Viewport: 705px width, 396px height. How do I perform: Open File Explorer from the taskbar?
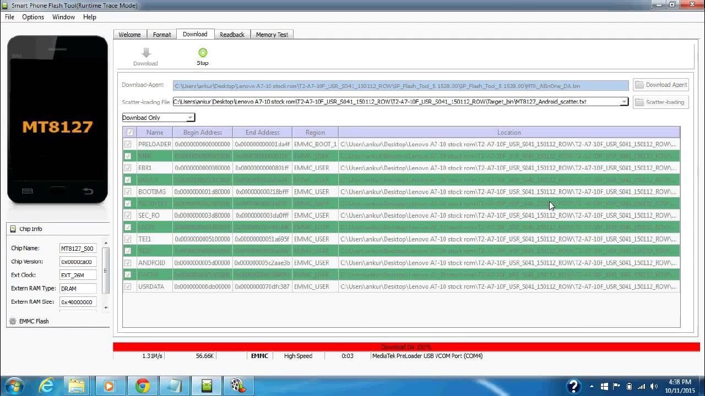(x=76, y=386)
